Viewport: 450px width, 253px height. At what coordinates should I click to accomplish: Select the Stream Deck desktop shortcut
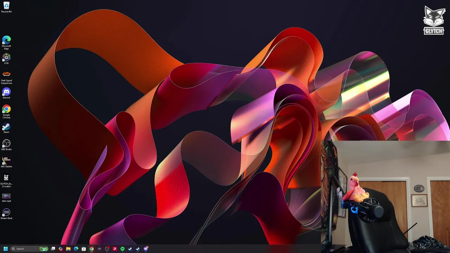coord(6,214)
